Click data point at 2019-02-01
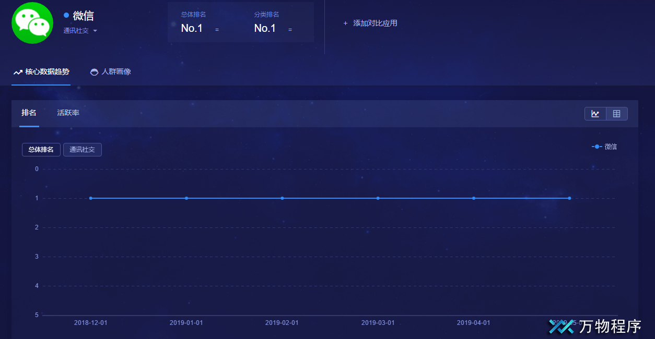Screen dimensions: 655x339 point(282,198)
